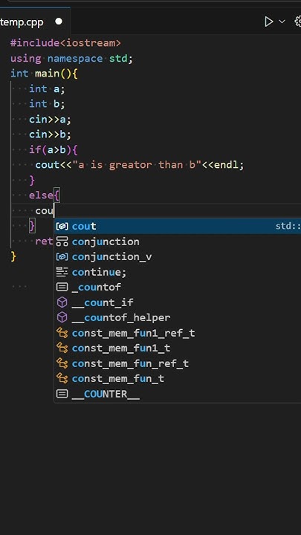
Task: Click the final closing brace of main
Action: [x=13, y=256]
